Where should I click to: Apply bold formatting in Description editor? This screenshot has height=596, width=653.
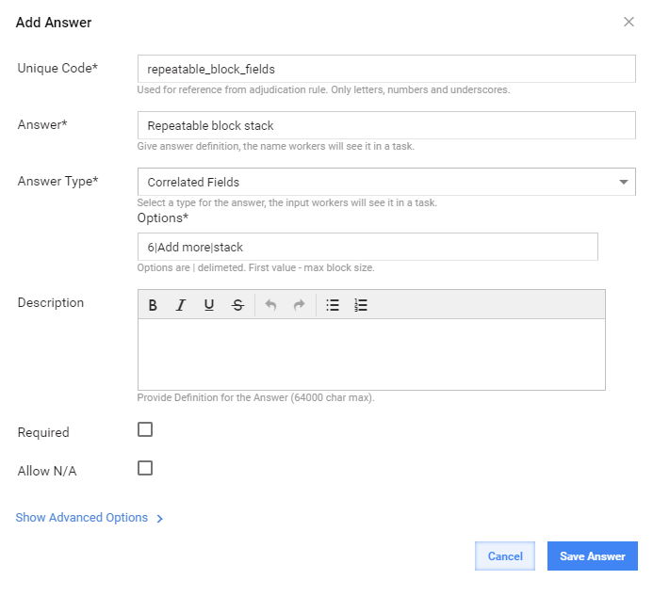153,305
